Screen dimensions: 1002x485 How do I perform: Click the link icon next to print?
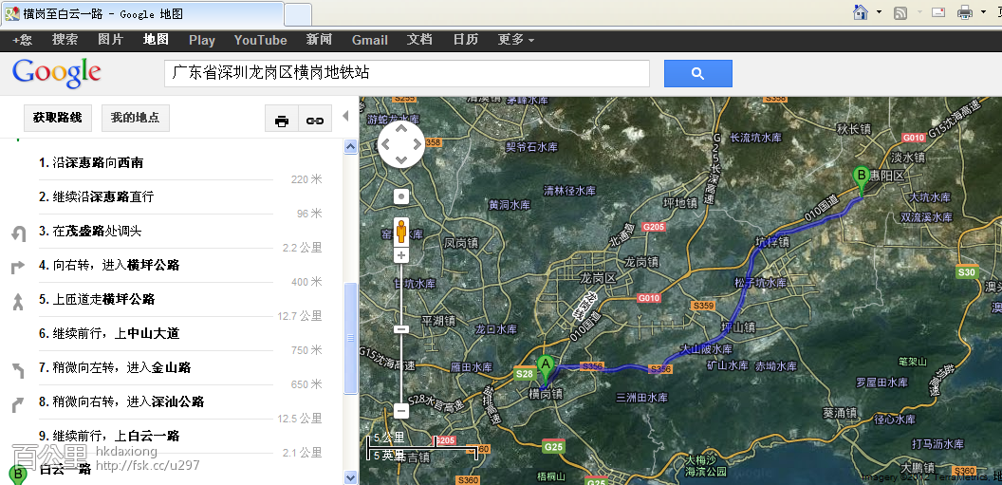coord(314,121)
